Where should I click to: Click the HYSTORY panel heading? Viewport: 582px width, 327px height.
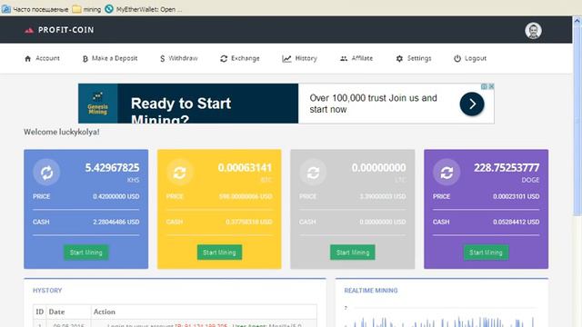coord(47,291)
